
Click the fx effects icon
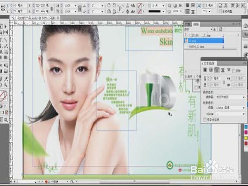pos(180,6)
